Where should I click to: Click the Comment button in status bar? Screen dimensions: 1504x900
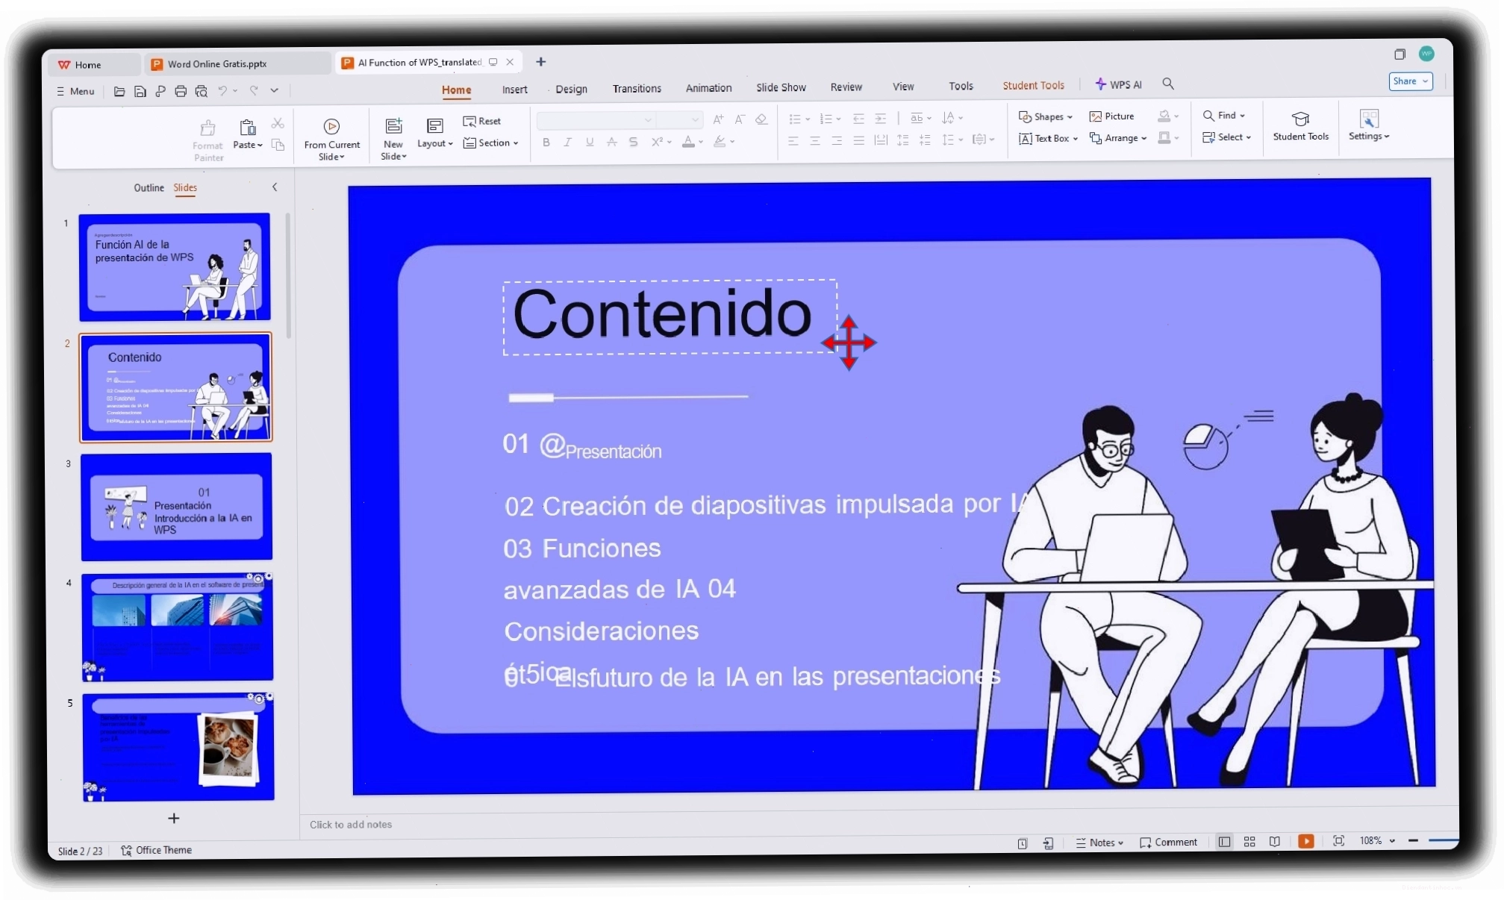click(1168, 842)
